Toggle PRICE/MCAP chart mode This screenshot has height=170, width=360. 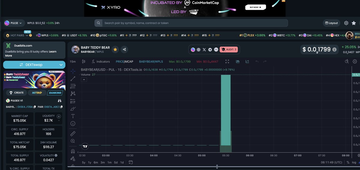coord(124,61)
